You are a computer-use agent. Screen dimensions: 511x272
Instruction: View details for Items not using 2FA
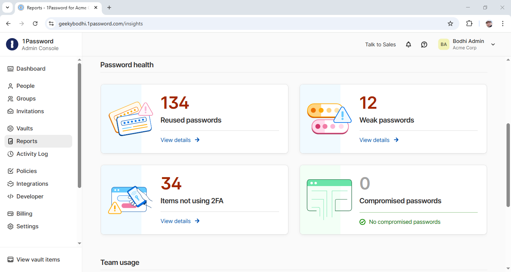pos(180,221)
